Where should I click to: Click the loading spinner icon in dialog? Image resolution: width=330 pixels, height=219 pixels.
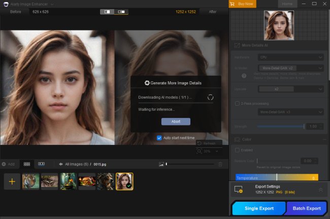tap(211, 97)
